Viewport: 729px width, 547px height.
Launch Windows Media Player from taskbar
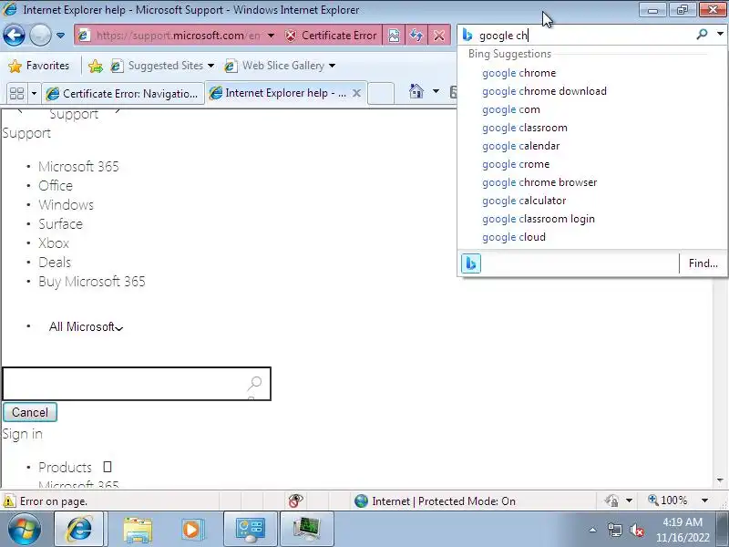point(192,530)
